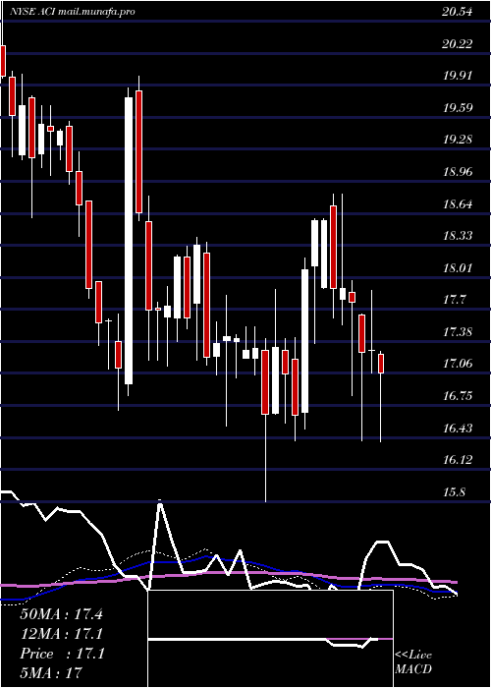Click the 18.96 price axis label

click(458, 172)
